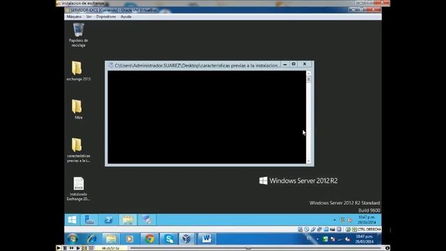This screenshot has height=251, width=446.
Task: Open the media player host taskbar icon
Action: pyautogui.click(x=130, y=238)
